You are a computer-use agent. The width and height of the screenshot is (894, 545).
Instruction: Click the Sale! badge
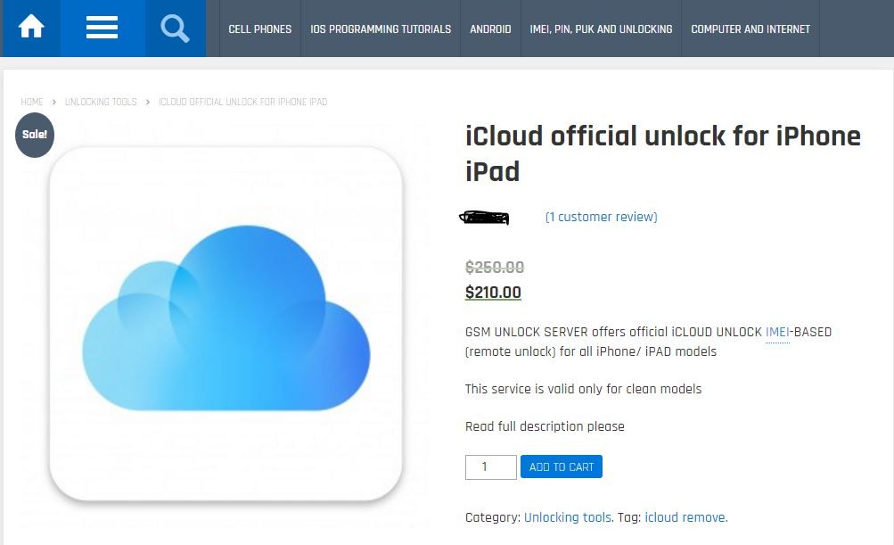click(x=34, y=135)
